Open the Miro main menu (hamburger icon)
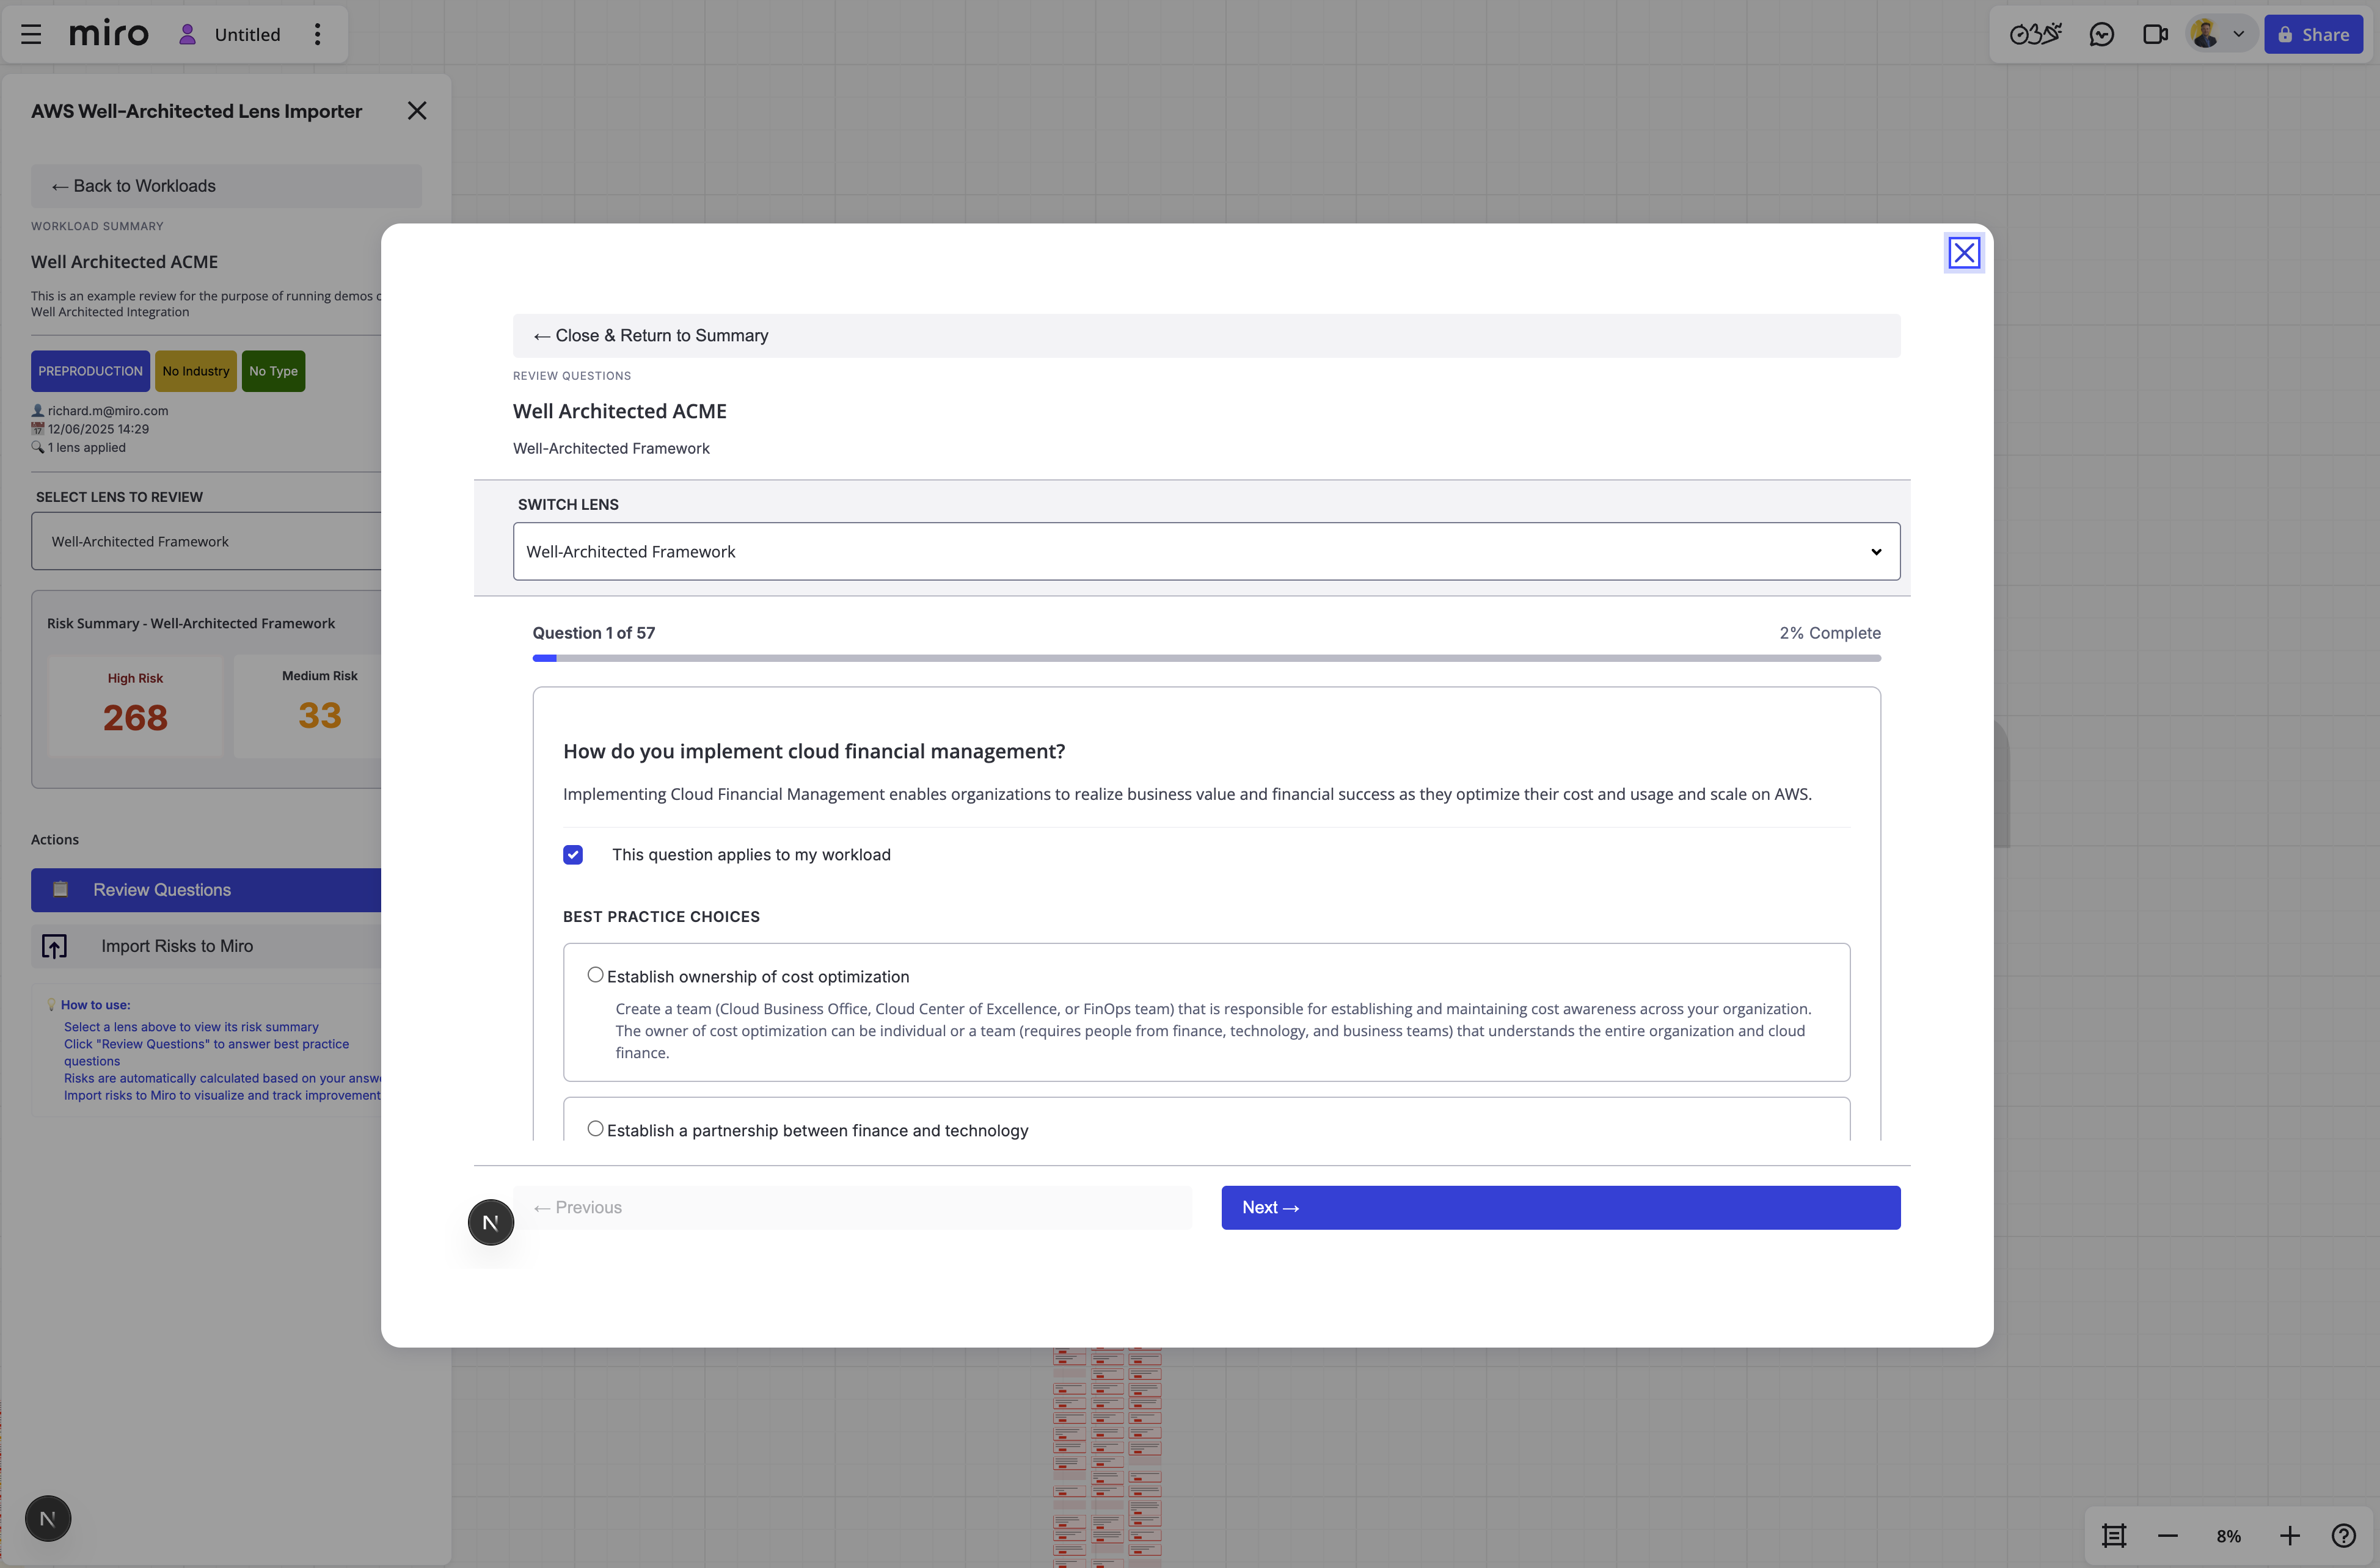The width and height of the screenshot is (2380, 1568). pyautogui.click(x=30, y=33)
